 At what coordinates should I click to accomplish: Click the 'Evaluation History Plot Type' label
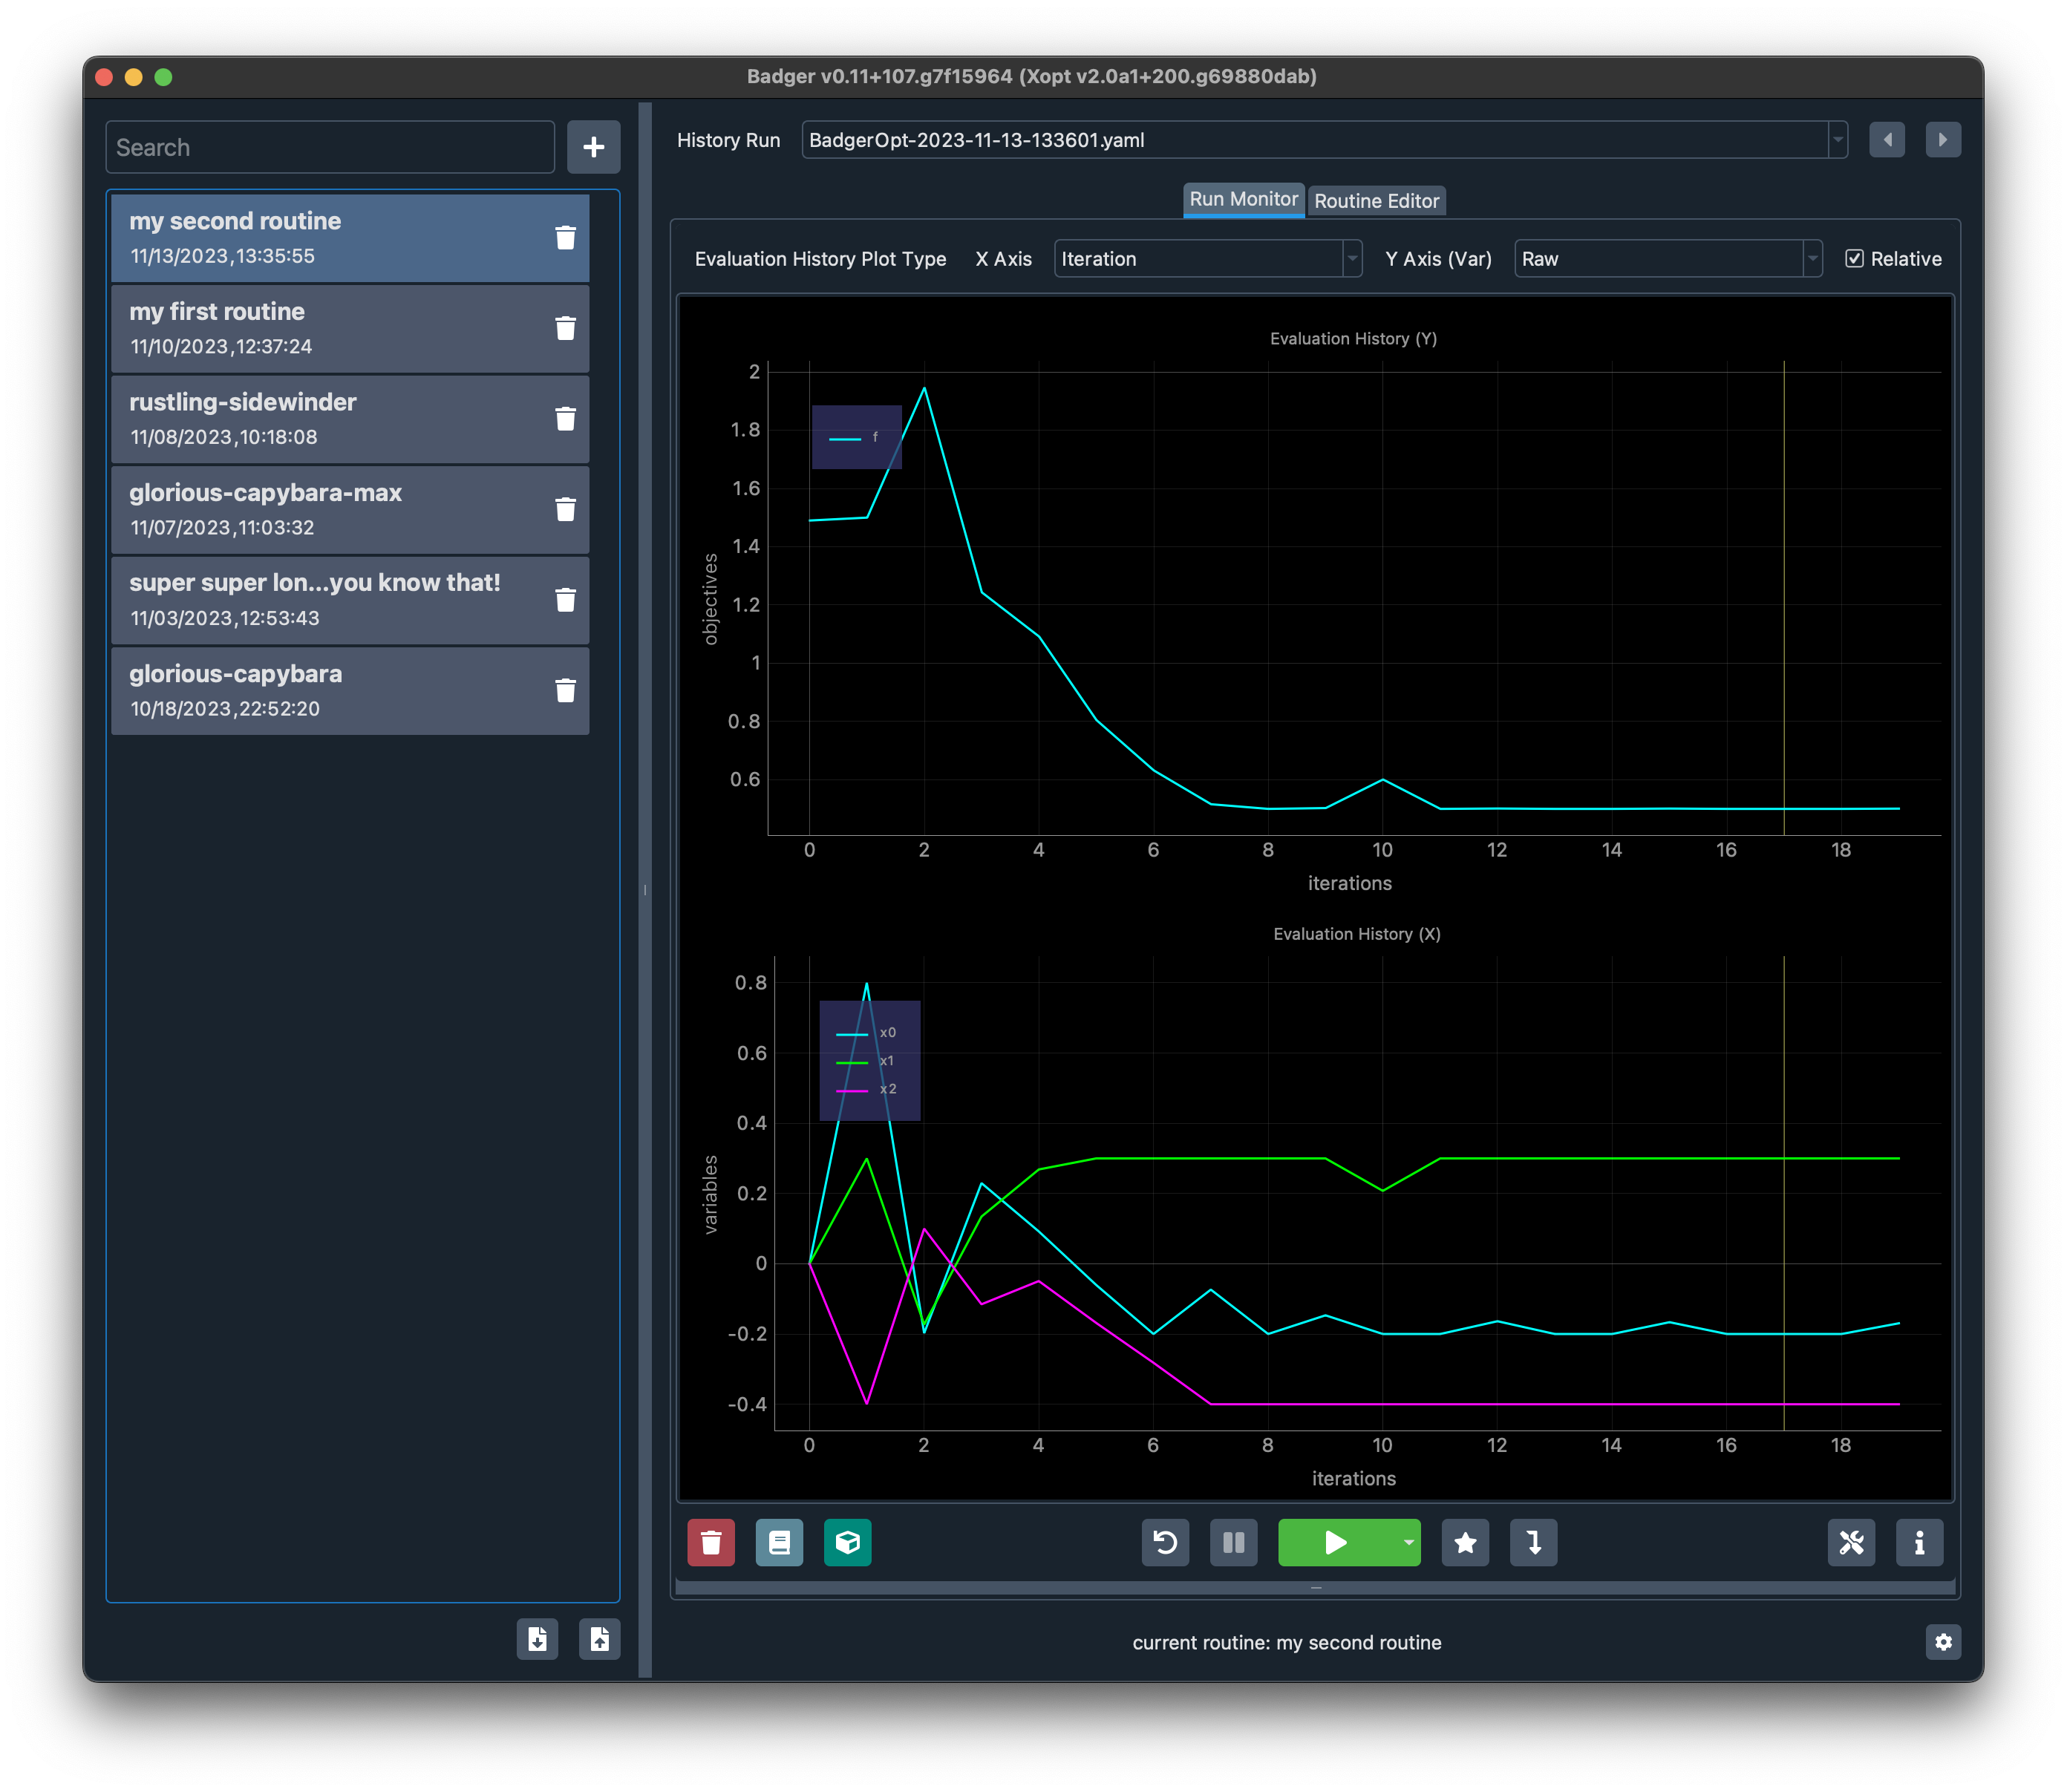click(x=820, y=259)
